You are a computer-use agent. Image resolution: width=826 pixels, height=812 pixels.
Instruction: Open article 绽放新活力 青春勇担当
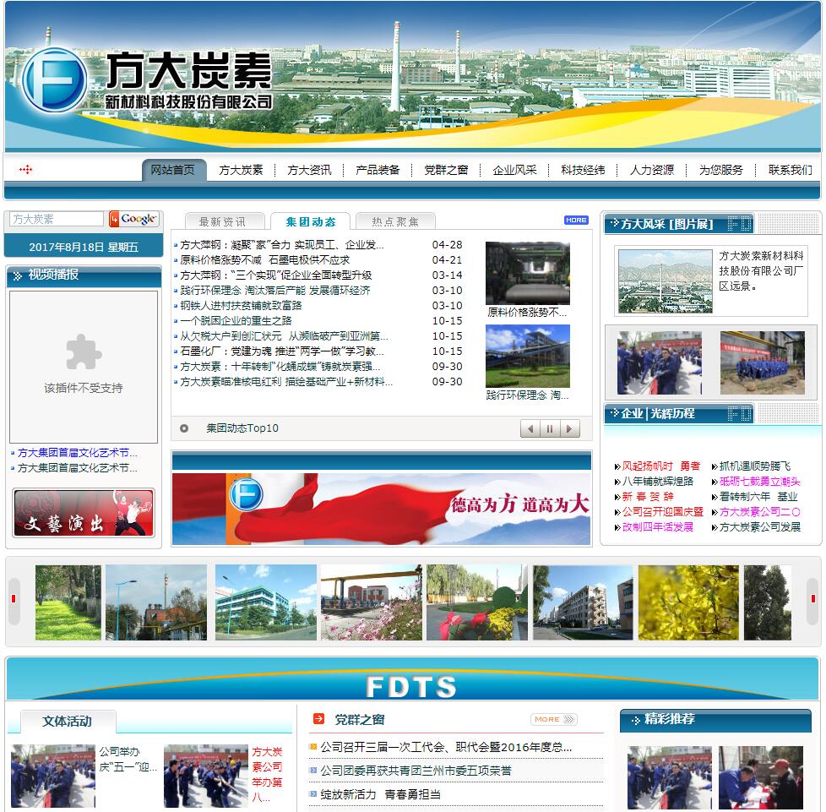pyautogui.click(x=380, y=794)
